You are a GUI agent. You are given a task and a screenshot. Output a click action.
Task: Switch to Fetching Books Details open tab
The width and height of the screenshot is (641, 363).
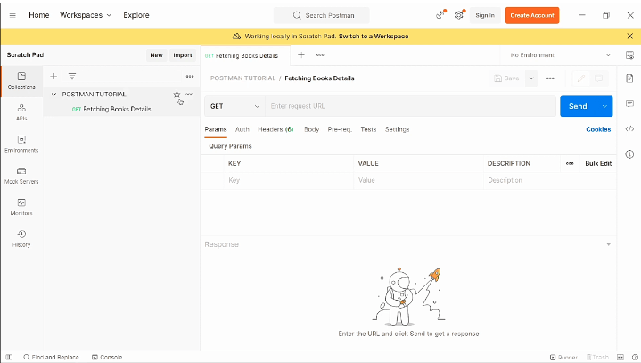[x=245, y=55]
